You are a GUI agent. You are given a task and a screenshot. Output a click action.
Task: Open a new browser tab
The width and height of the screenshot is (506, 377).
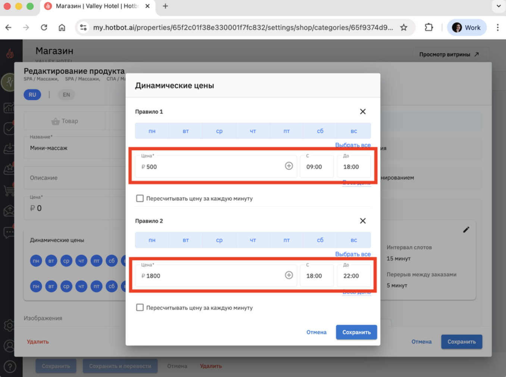165,6
